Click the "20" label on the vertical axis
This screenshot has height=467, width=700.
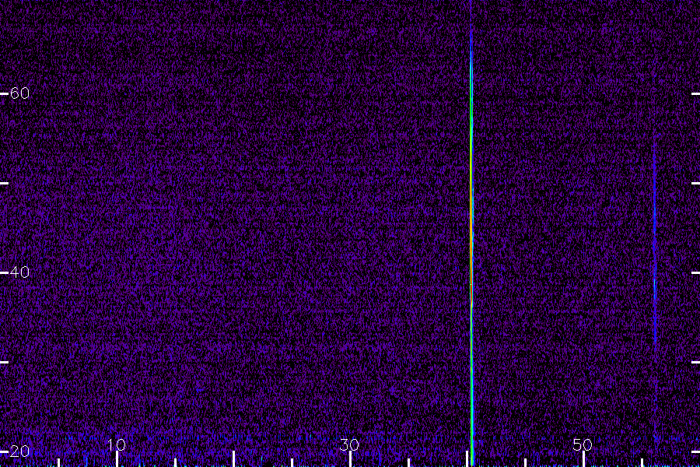coord(19,451)
